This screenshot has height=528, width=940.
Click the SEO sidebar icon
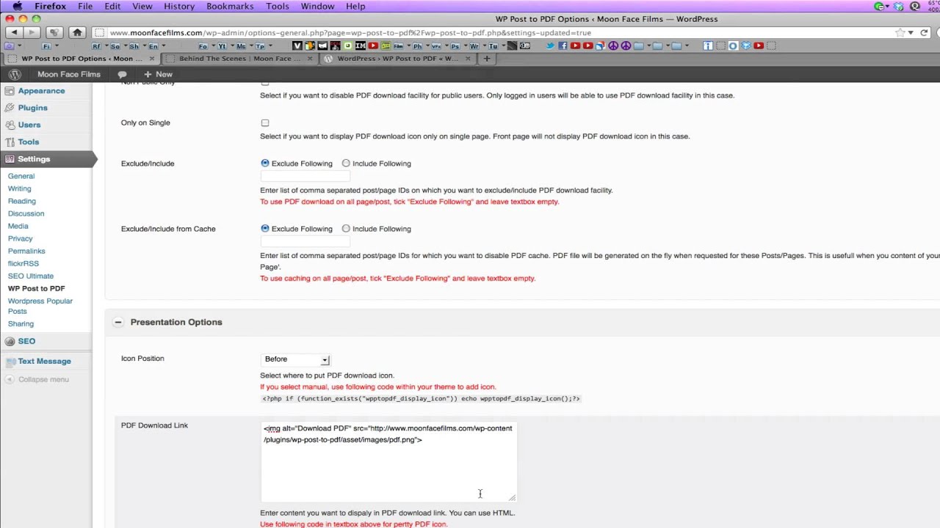(x=9, y=341)
